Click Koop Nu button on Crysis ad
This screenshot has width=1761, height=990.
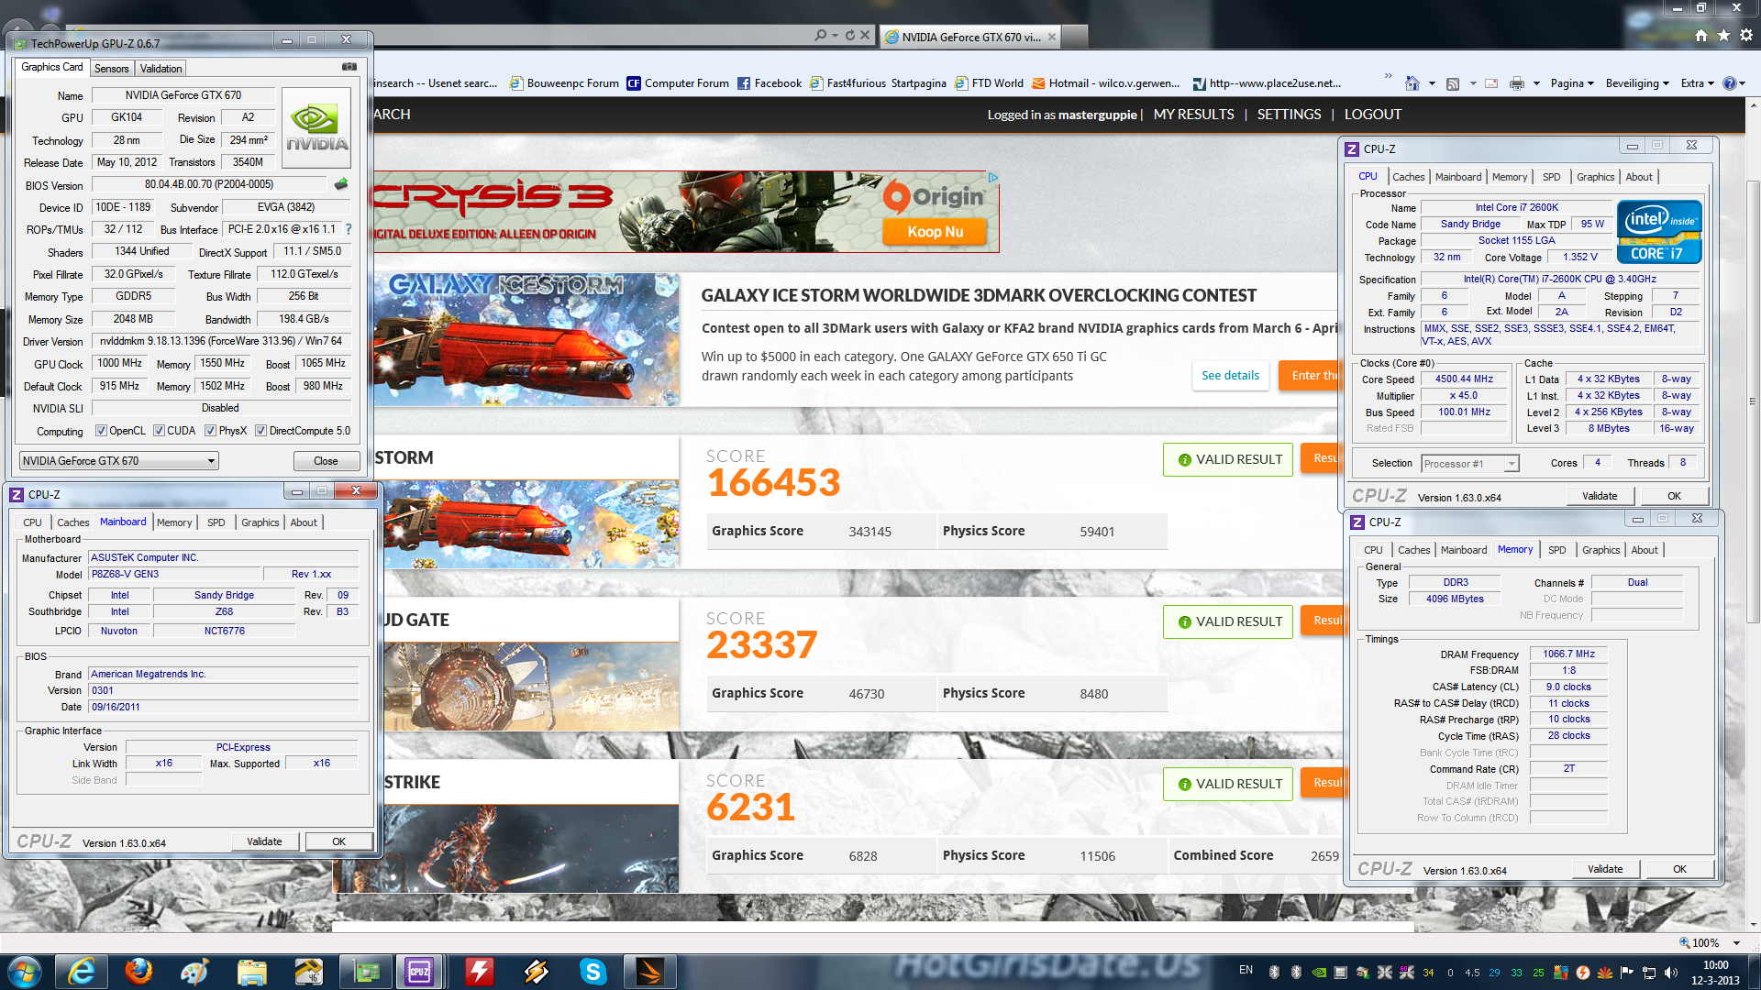[x=936, y=232]
